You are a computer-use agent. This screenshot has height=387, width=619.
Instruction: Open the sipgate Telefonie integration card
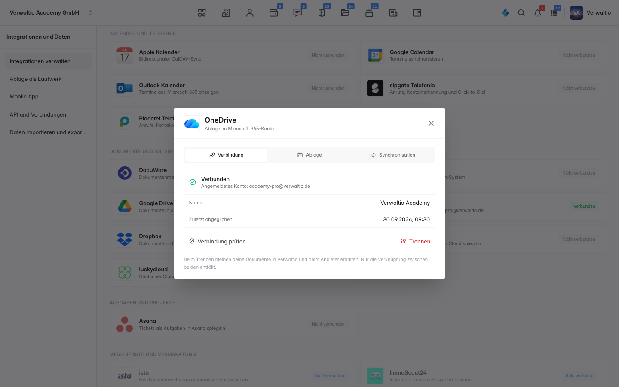coord(483,89)
